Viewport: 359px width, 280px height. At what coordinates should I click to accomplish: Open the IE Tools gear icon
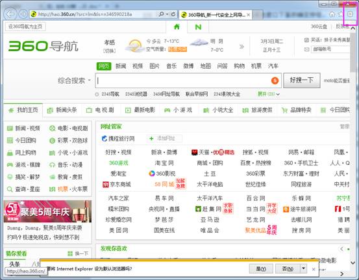pos(350,14)
